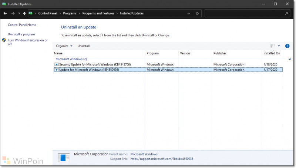The width and height of the screenshot is (296, 168).
Task: Go forward using the forward arrow
Action: 13,13
